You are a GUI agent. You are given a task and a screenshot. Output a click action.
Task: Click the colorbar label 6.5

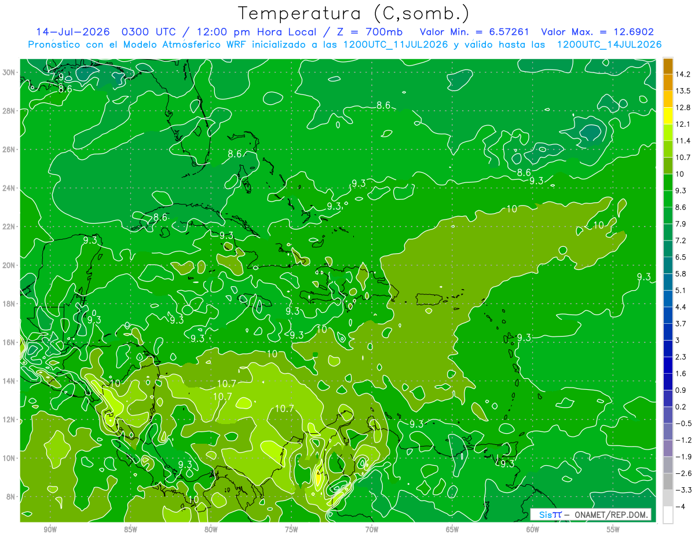[681, 257]
